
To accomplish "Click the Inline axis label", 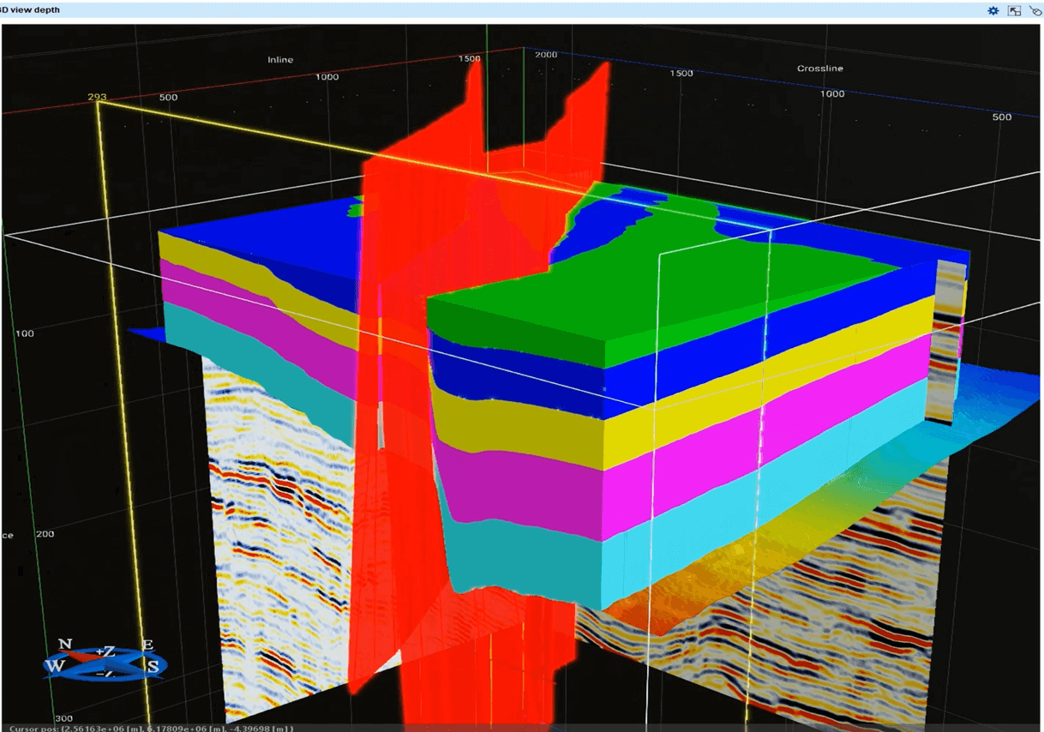I will click(279, 60).
